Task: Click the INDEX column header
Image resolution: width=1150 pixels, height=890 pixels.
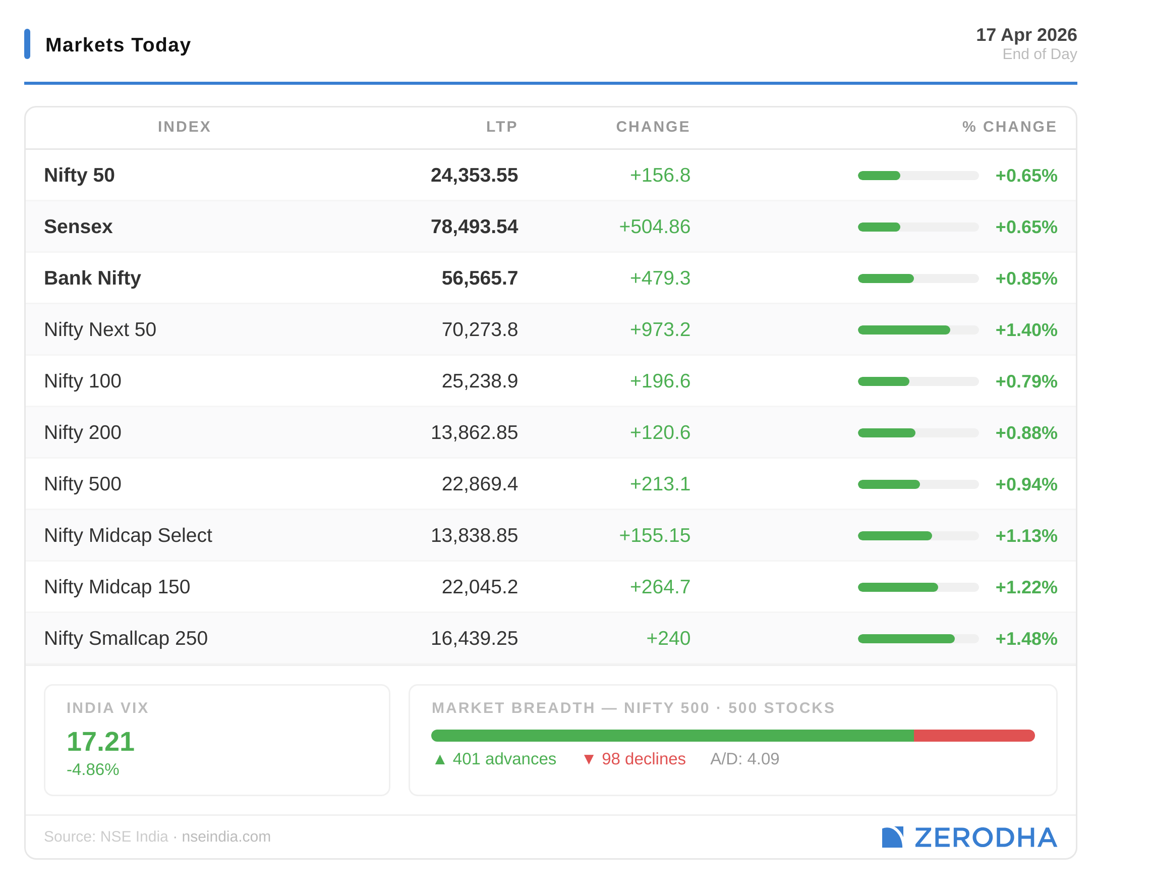Action: [184, 127]
